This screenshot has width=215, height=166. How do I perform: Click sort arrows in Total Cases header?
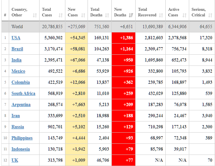(60, 15)
